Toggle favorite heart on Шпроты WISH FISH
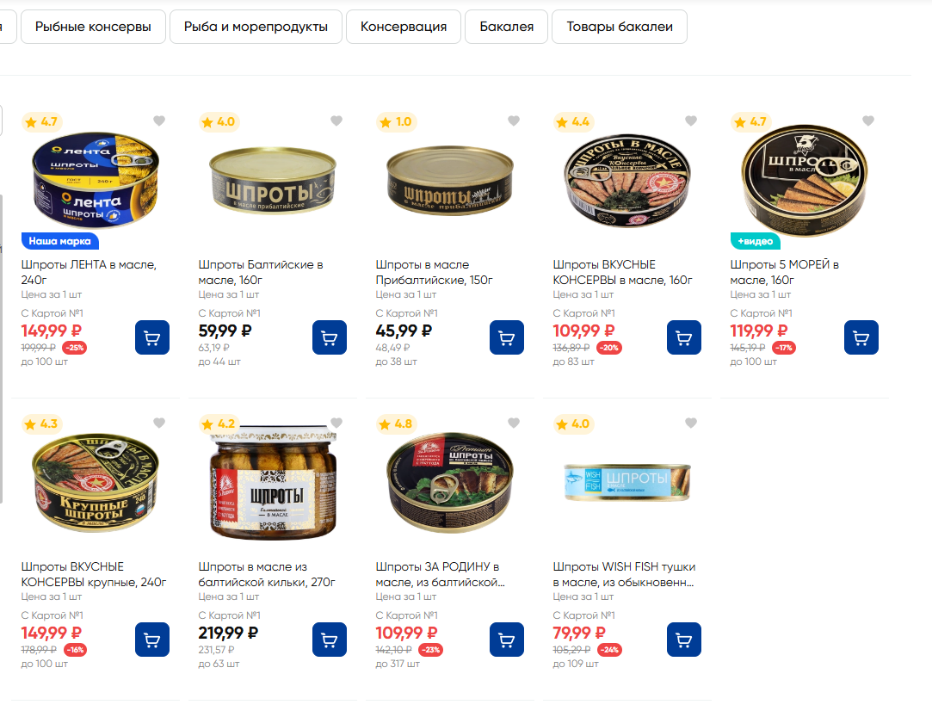932x717 pixels. [x=691, y=423]
